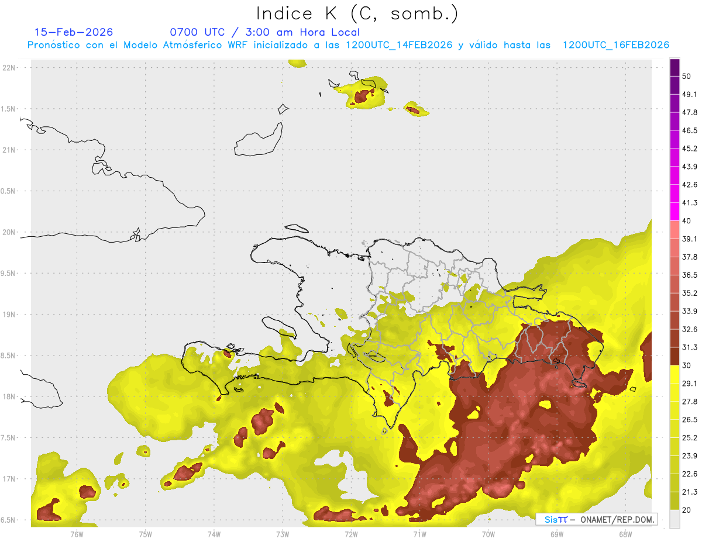
Task: Click the "42.6" color scale value
Action: [690, 185]
